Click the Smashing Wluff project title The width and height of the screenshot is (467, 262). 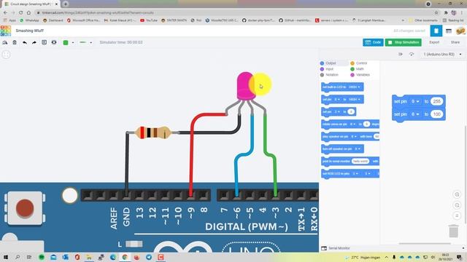[29, 31]
